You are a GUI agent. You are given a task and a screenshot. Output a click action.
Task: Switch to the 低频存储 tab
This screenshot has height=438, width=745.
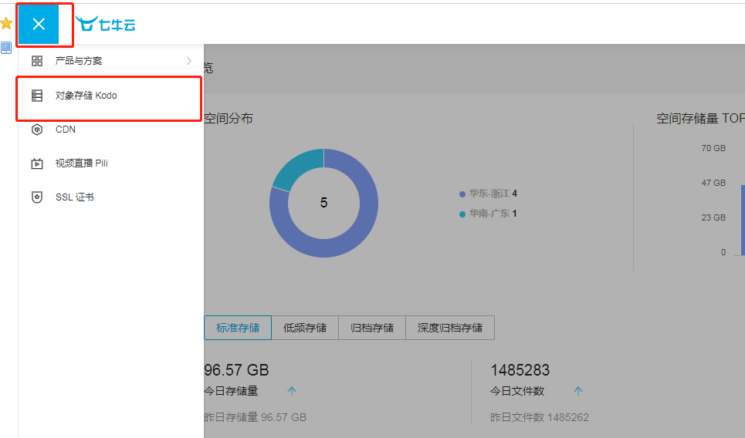pos(305,328)
